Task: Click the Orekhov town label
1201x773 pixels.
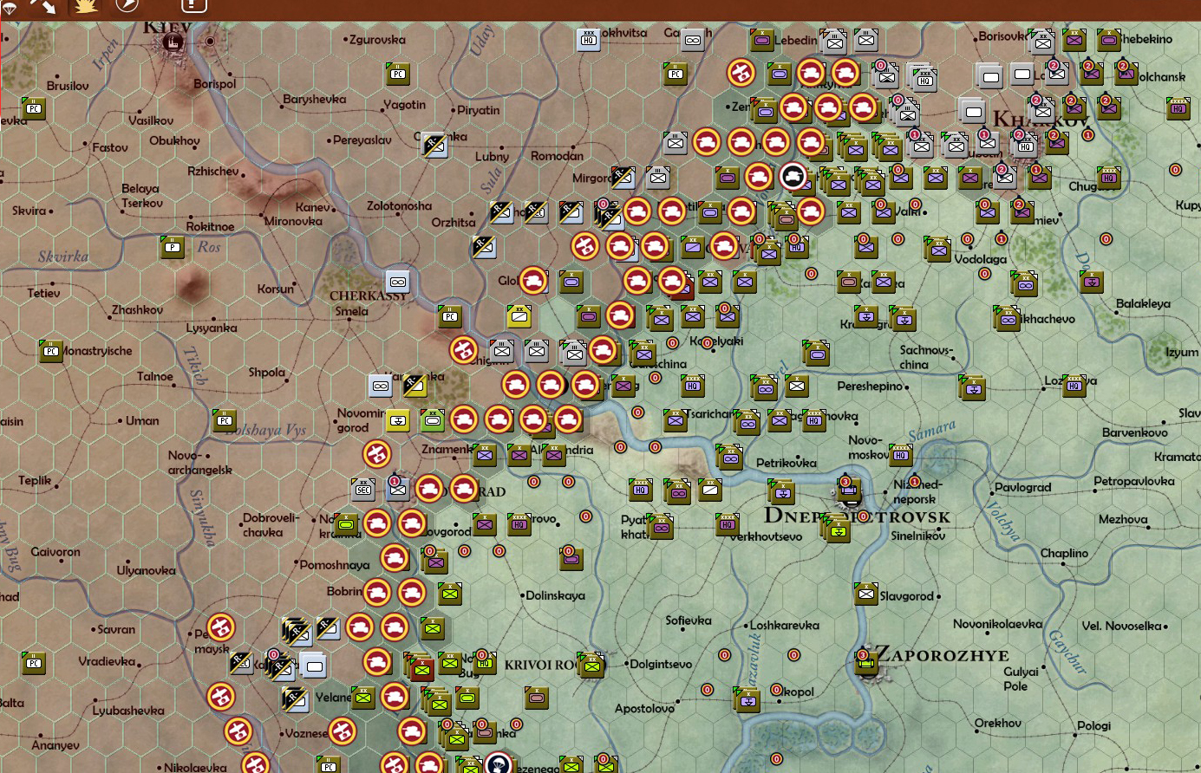Action: pos(997,723)
